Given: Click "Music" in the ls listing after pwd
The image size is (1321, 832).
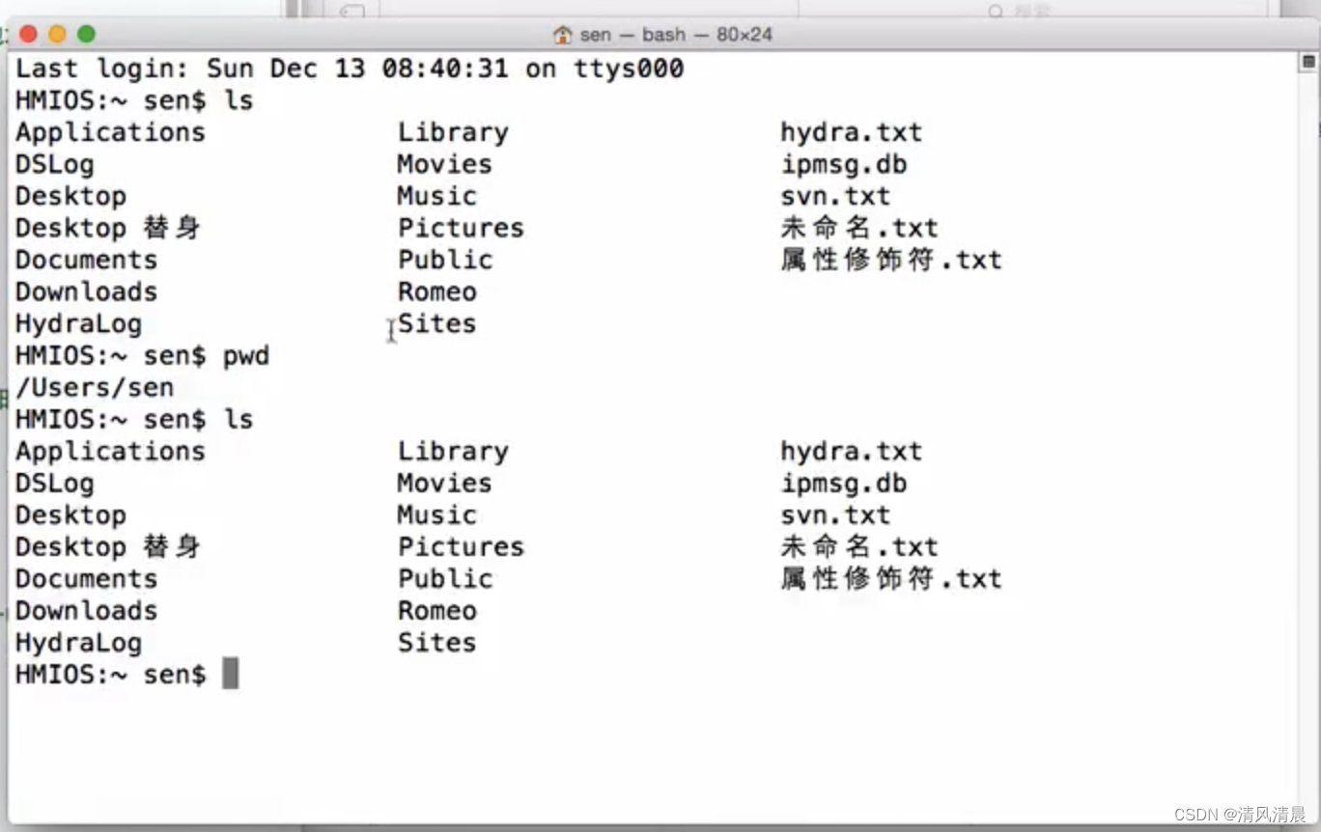Looking at the screenshot, I should coord(437,515).
